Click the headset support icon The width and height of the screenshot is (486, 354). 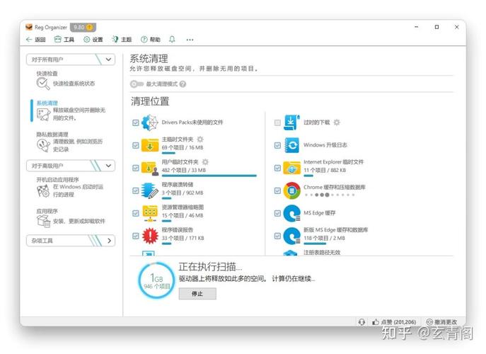pos(361,321)
